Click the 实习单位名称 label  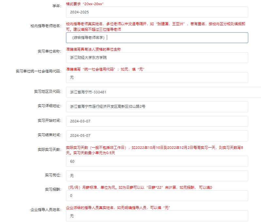pos(49,52)
